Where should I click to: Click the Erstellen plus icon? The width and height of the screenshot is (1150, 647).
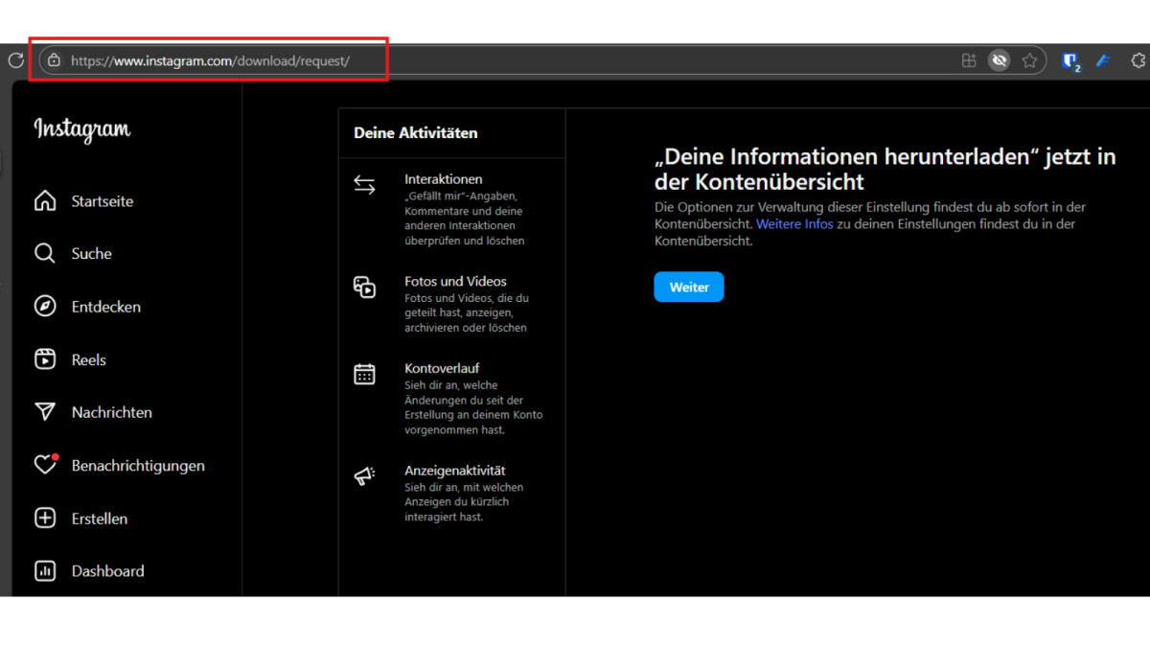tap(45, 519)
